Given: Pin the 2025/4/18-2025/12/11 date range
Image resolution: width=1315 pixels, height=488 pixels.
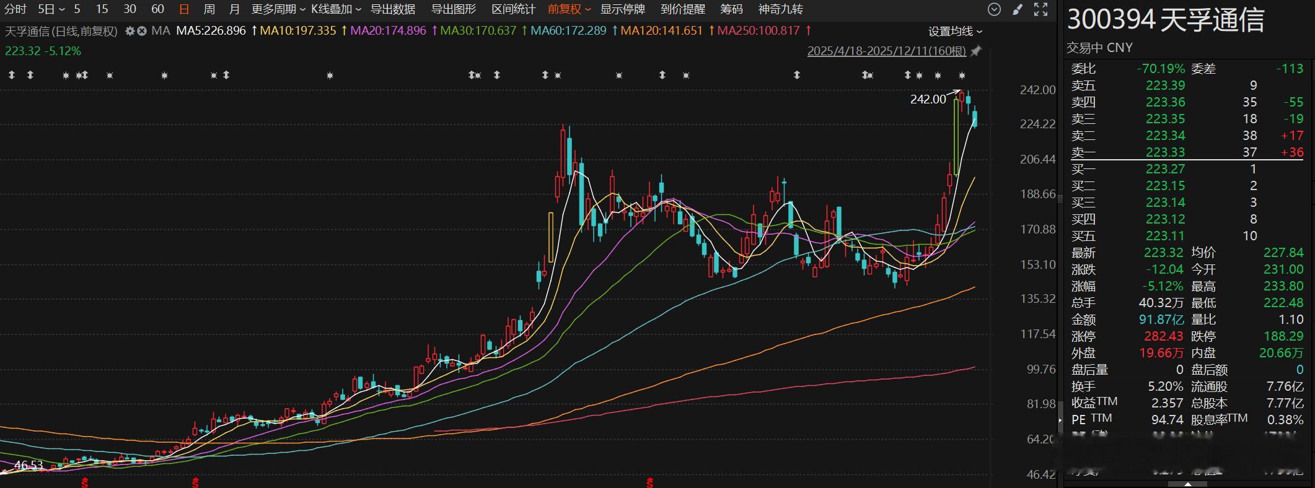Looking at the screenshot, I should click(975, 51).
